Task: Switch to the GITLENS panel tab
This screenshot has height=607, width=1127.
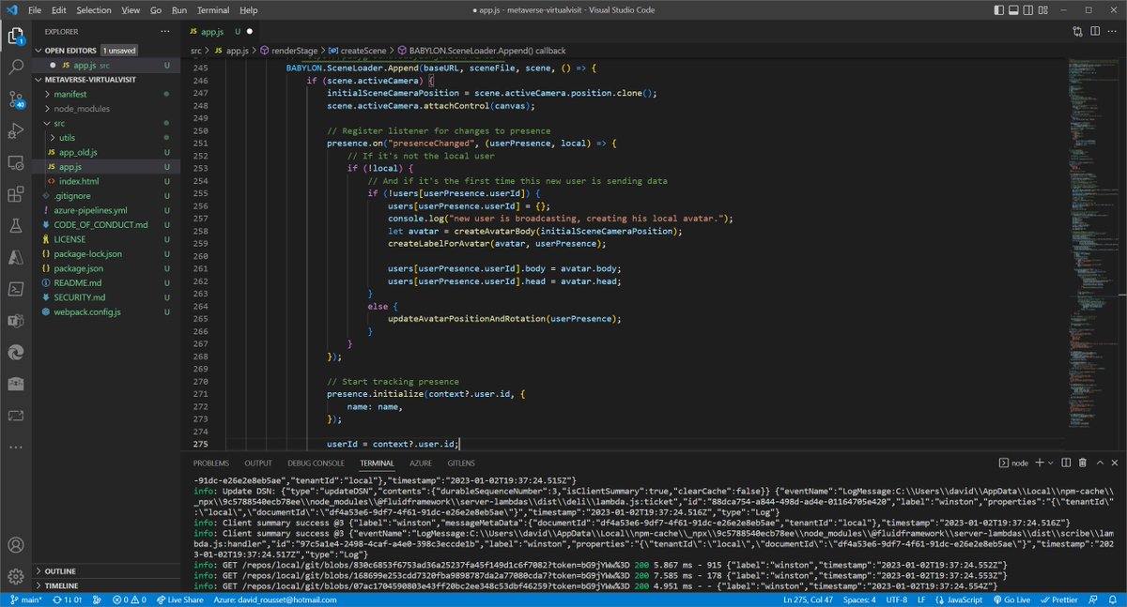Action: tap(460, 463)
